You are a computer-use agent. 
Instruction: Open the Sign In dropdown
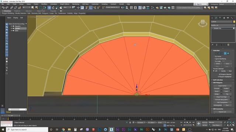coord(201,4)
